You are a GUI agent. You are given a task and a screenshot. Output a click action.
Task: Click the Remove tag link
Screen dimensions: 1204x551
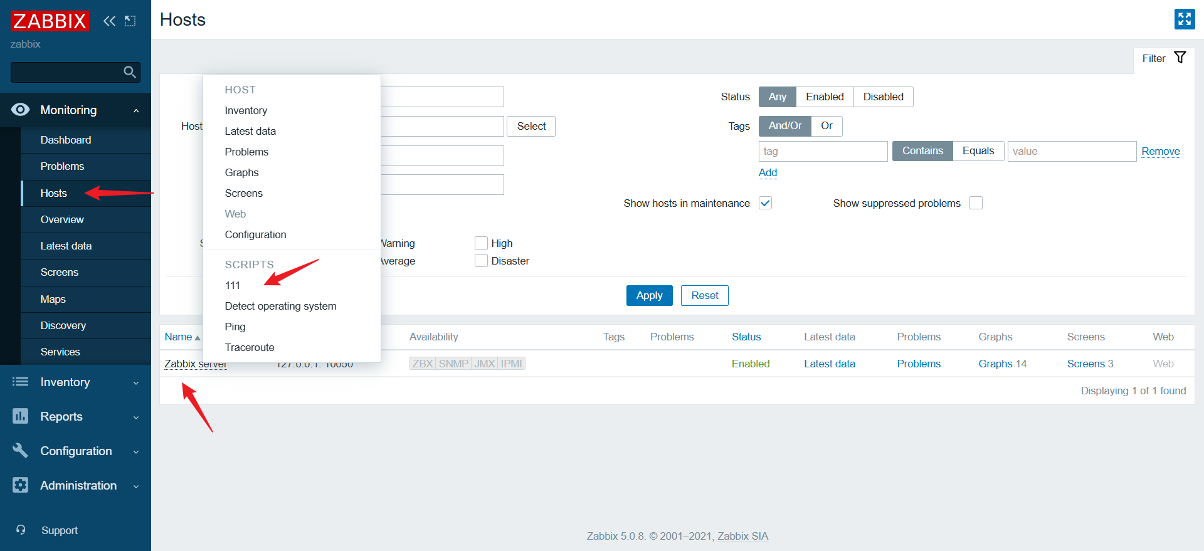click(1160, 151)
